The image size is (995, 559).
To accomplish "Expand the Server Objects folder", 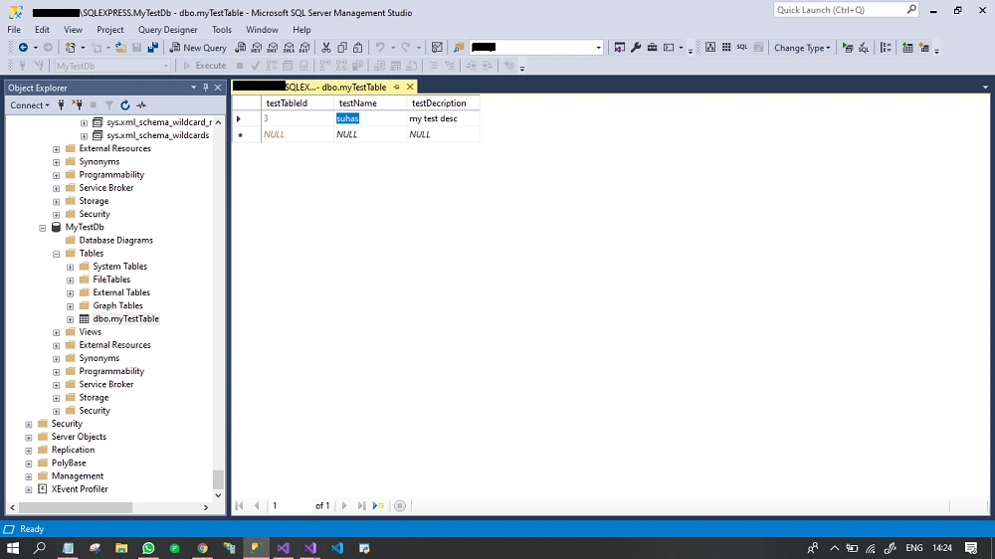I will pyautogui.click(x=29, y=438).
